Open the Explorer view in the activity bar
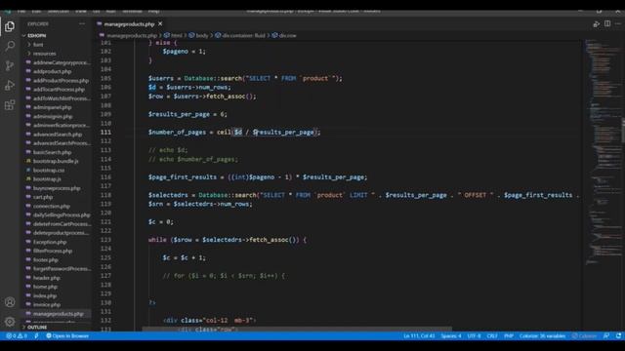 pos(10,26)
